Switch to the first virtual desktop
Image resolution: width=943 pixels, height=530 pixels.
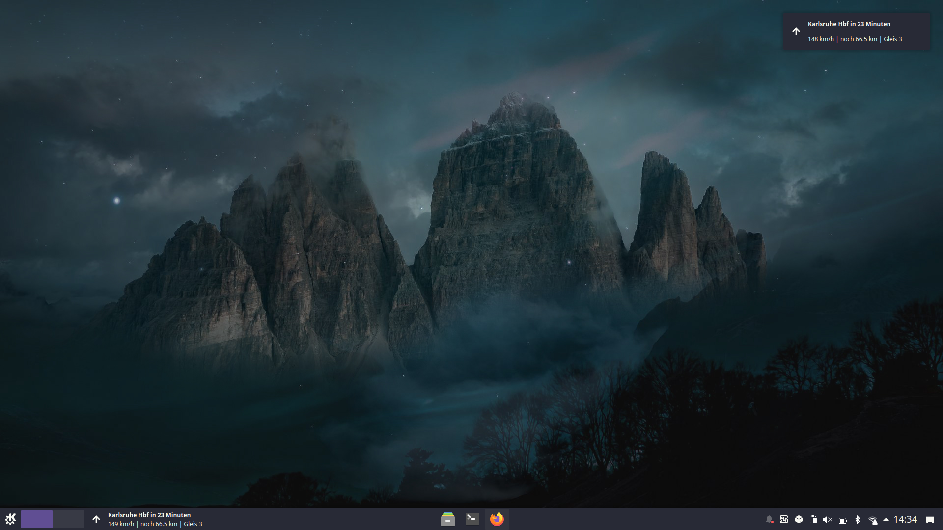click(37, 519)
